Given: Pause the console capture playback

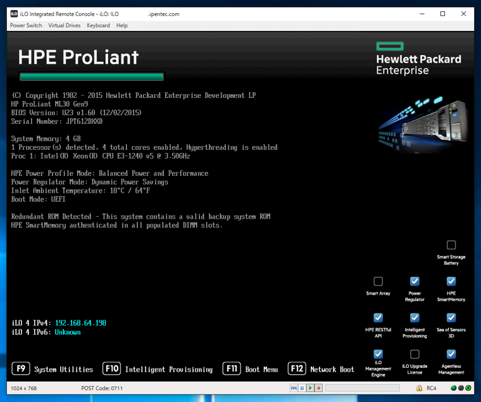Looking at the screenshot, I should pyautogui.click(x=302, y=388).
